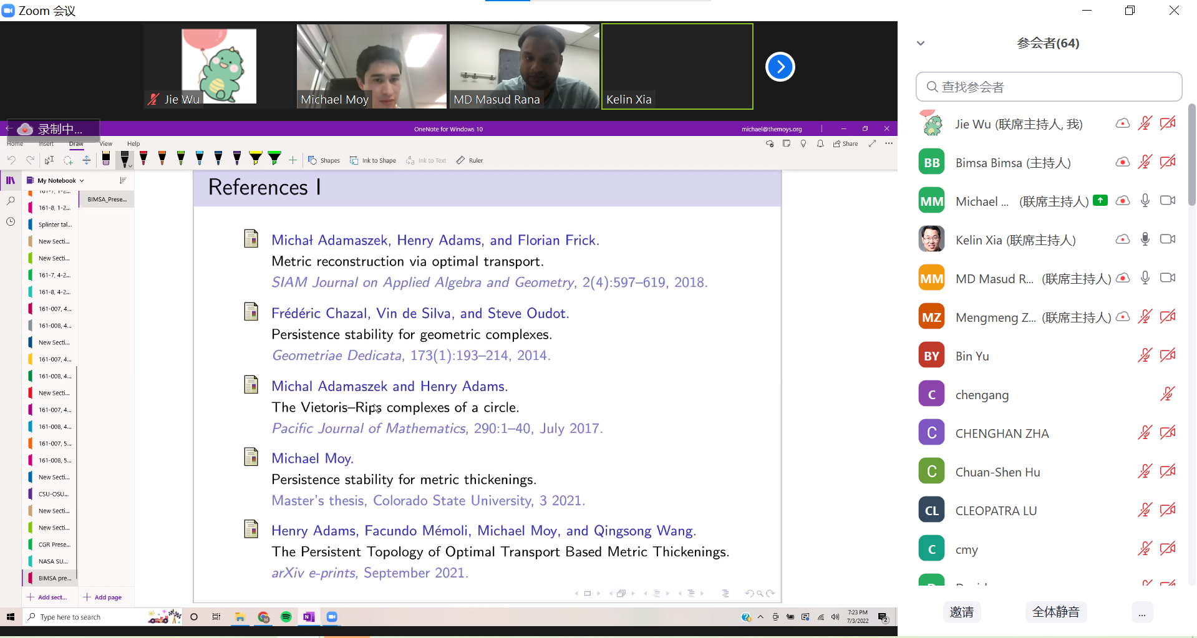Expand My Notebook dropdown
The image size is (1197, 638).
click(81, 180)
